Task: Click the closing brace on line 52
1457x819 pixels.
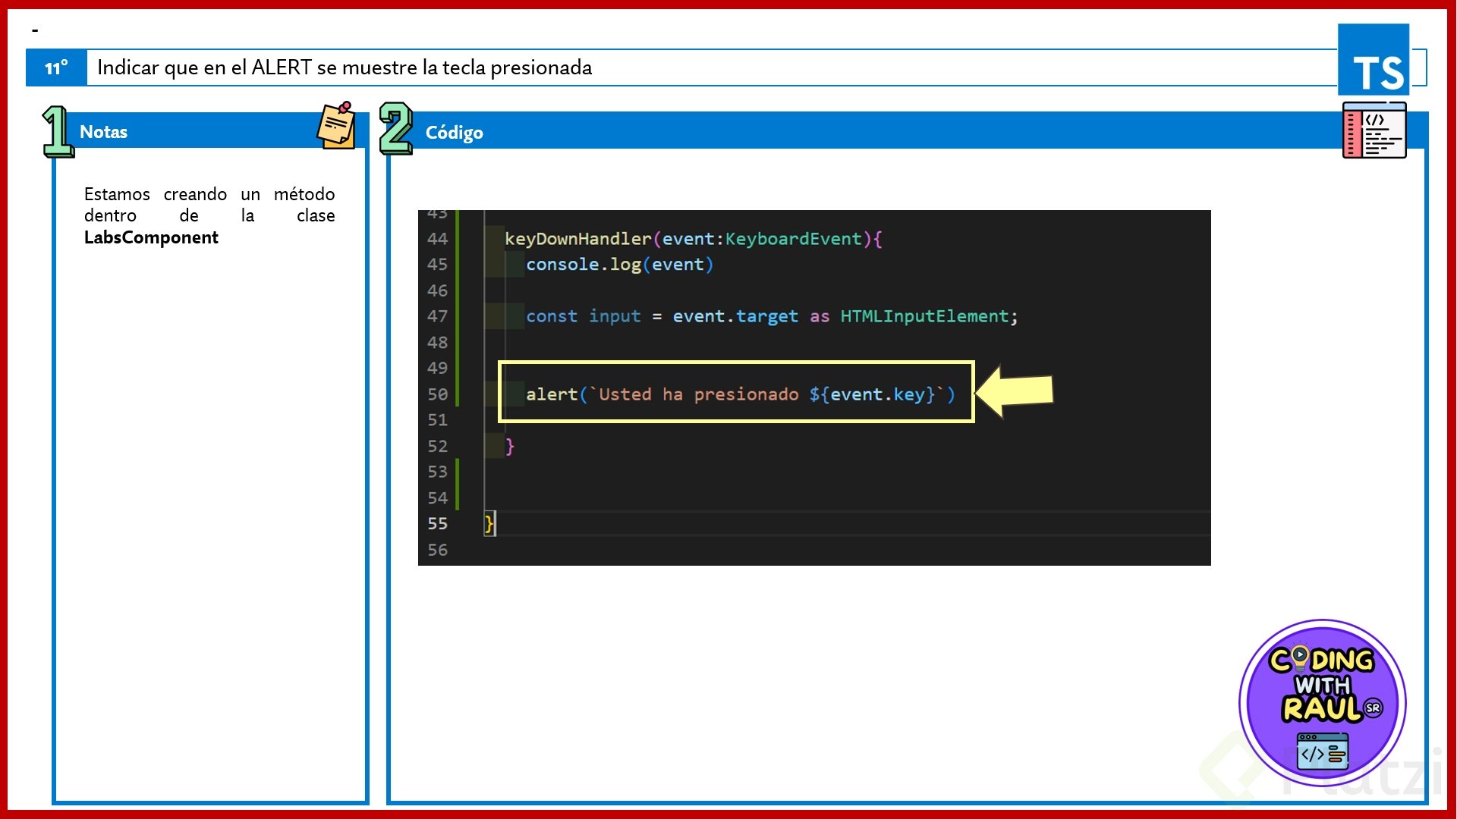Action: 510,446
